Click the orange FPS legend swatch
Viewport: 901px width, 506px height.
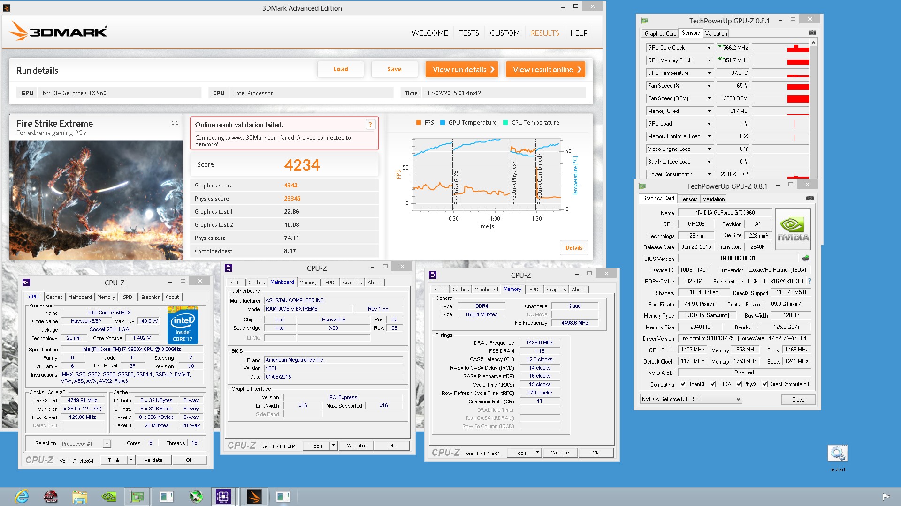[x=419, y=123]
